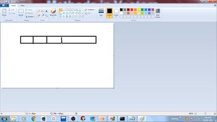
Task: Choose the Rectangle shape
Action: (x=70, y=10)
